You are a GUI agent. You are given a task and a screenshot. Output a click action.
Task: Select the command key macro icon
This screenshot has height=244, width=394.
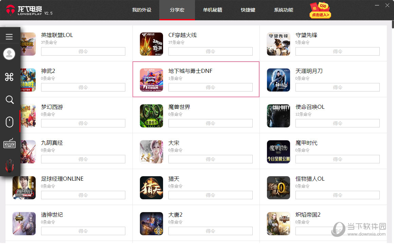click(9, 77)
